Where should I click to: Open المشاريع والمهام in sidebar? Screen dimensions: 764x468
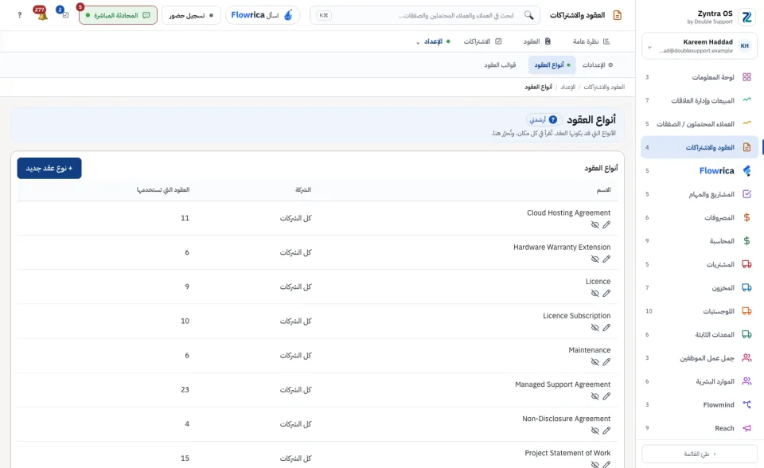700,194
